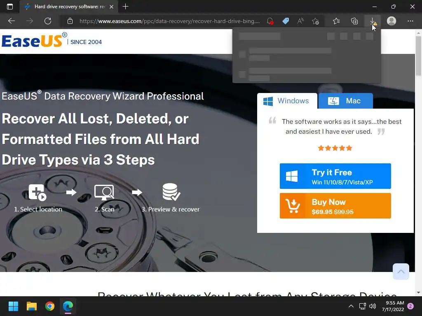
Task: Click the browser Back arrow
Action: point(11,21)
